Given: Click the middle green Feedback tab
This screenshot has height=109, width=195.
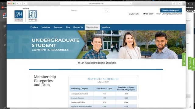Looking at the screenshot, I should pos(190,63).
